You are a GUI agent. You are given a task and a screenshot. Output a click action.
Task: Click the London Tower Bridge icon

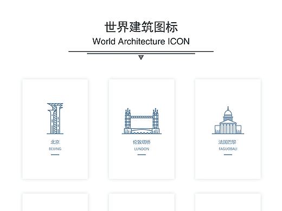(142, 121)
